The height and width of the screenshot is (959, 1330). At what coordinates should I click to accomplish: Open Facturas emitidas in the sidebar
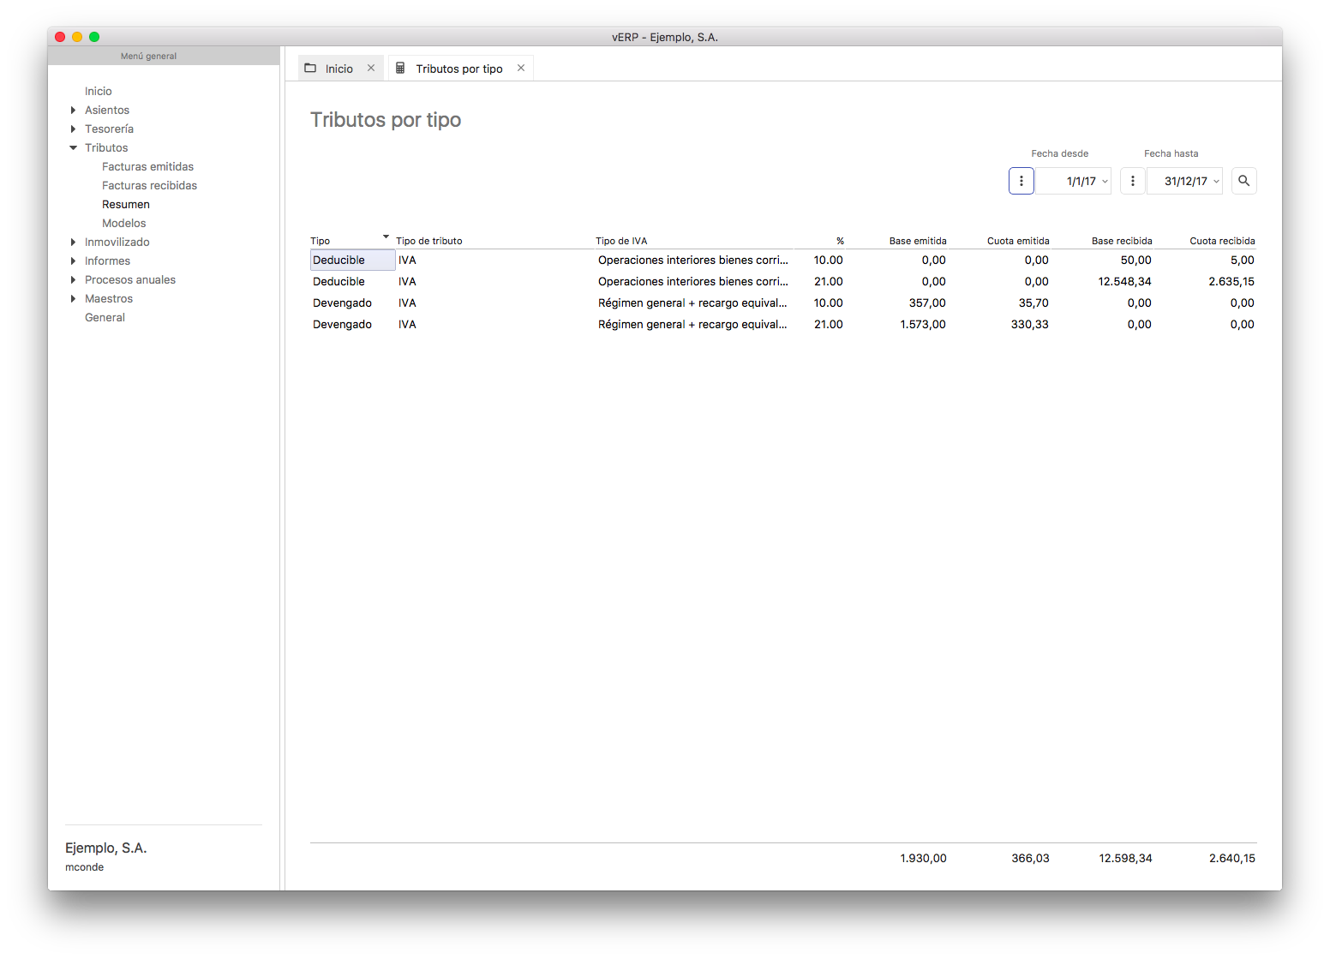(147, 167)
